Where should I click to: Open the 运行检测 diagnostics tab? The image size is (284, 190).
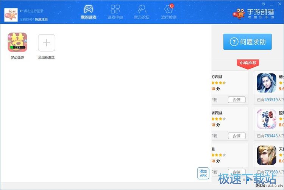pyautogui.click(x=169, y=12)
